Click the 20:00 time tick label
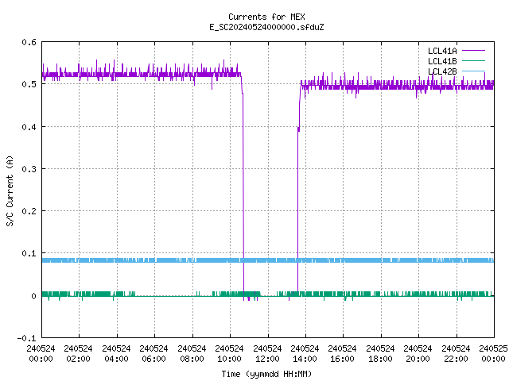 (x=418, y=359)
